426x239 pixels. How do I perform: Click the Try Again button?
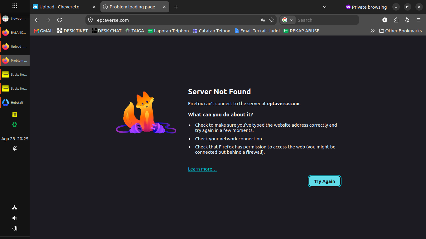[325, 181]
